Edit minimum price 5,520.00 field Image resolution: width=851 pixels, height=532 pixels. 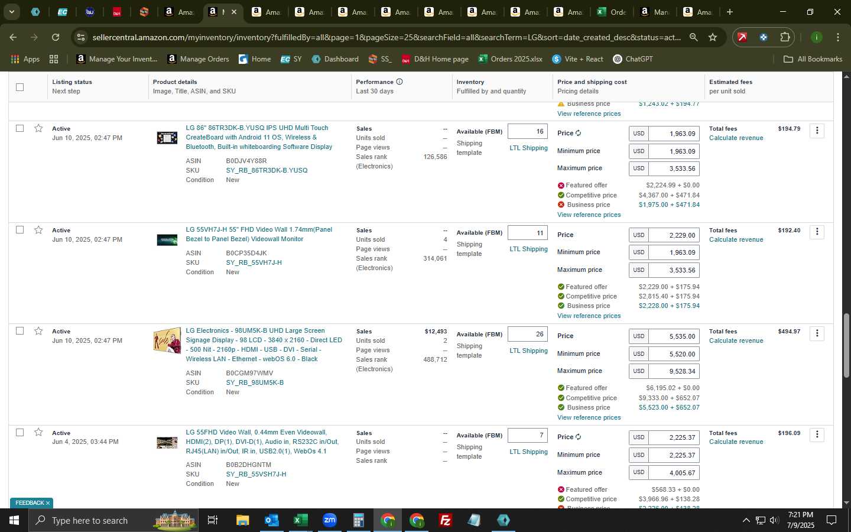click(674, 353)
